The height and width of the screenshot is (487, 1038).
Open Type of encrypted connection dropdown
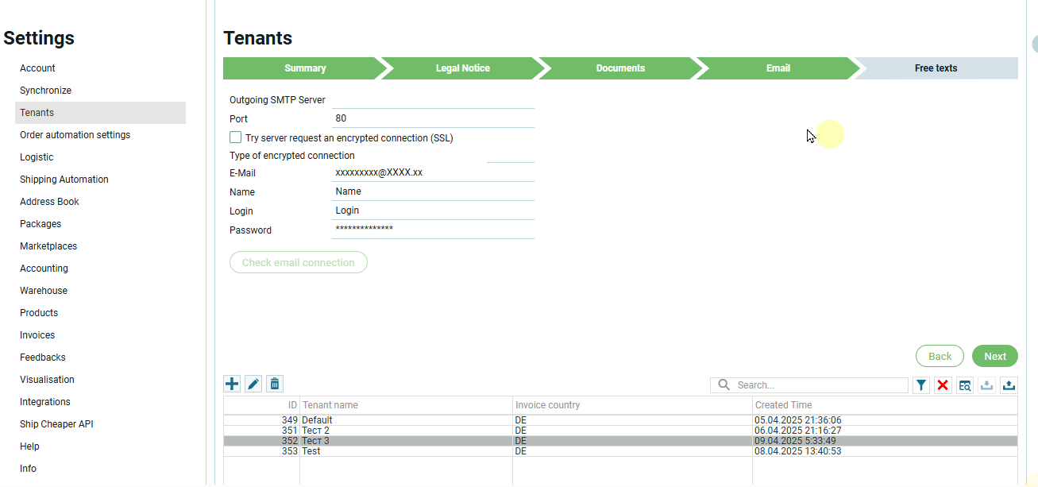pyautogui.click(x=510, y=156)
